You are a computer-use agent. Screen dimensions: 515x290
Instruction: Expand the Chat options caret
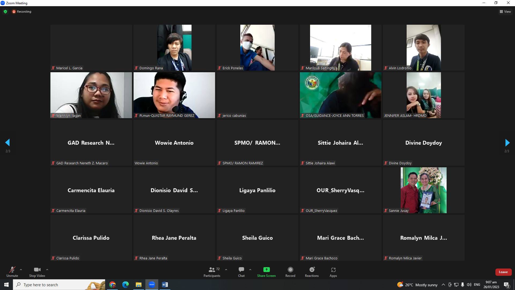click(x=250, y=270)
